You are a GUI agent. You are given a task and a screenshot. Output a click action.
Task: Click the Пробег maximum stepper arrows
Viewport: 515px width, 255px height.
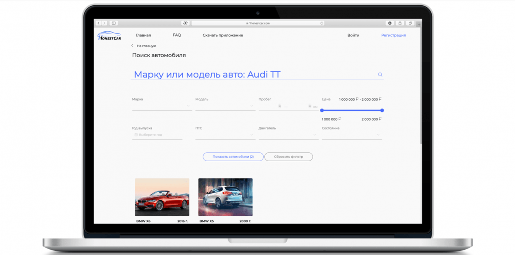tap(310, 106)
